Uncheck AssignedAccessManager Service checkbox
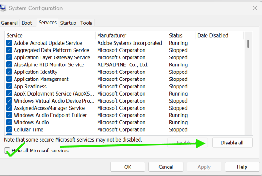262x176 pixels. coord(9,108)
